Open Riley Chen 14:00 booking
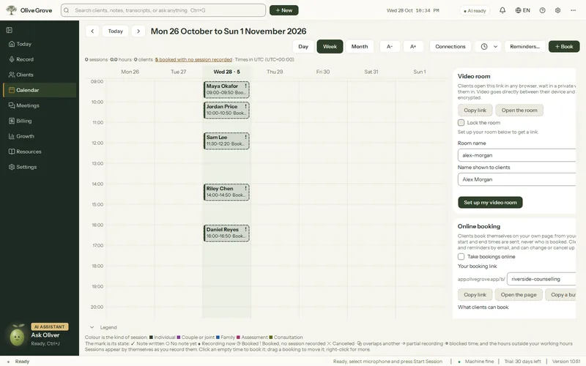The width and height of the screenshot is (586, 366). [226, 192]
